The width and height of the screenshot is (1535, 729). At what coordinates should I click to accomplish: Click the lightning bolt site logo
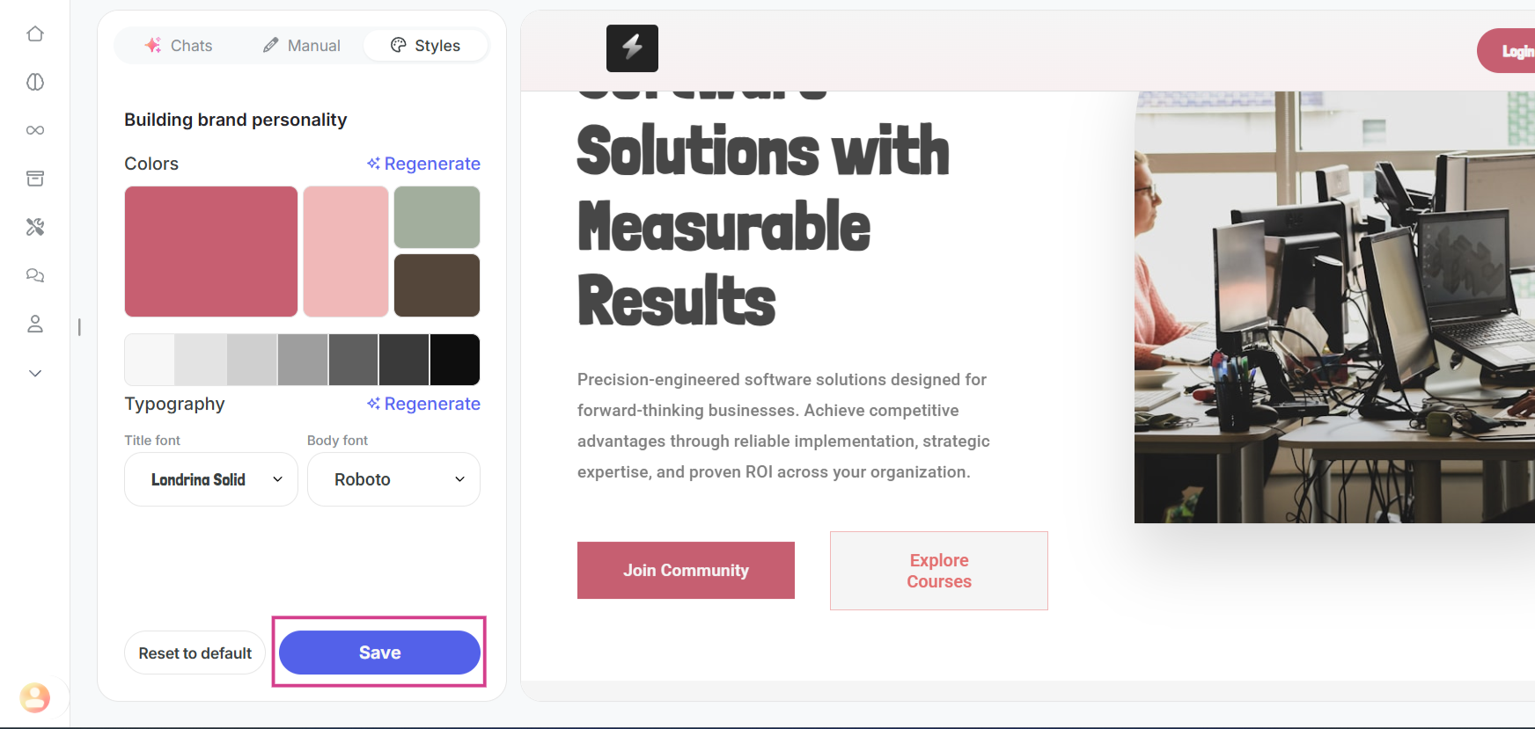click(632, 48)
